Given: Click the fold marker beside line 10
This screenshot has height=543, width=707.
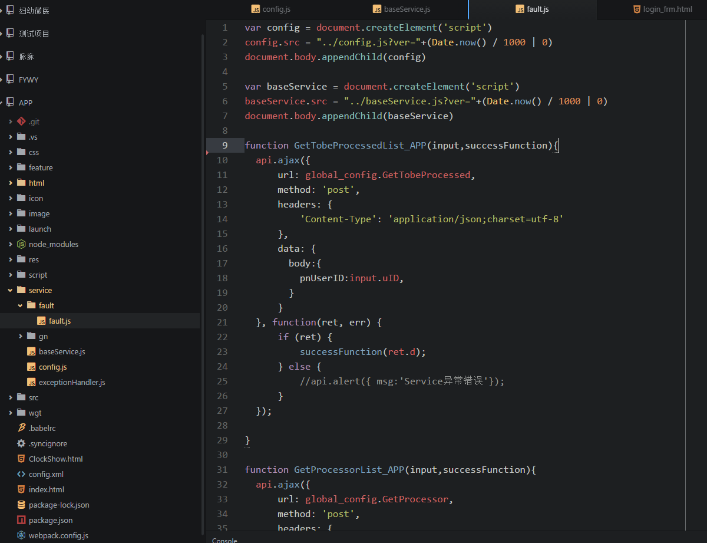Looking at the screenshot, I should point(207,153).
